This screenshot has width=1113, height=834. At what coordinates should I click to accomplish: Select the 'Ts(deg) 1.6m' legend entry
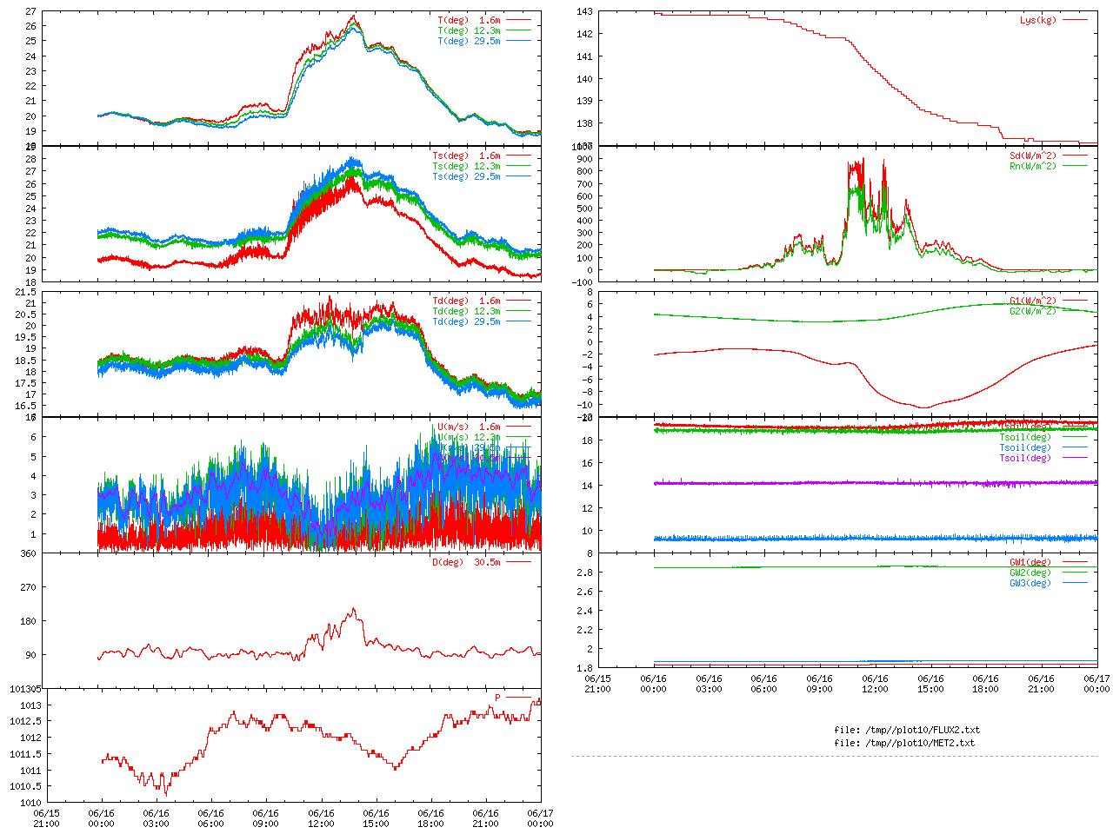[x=466, y=156]
